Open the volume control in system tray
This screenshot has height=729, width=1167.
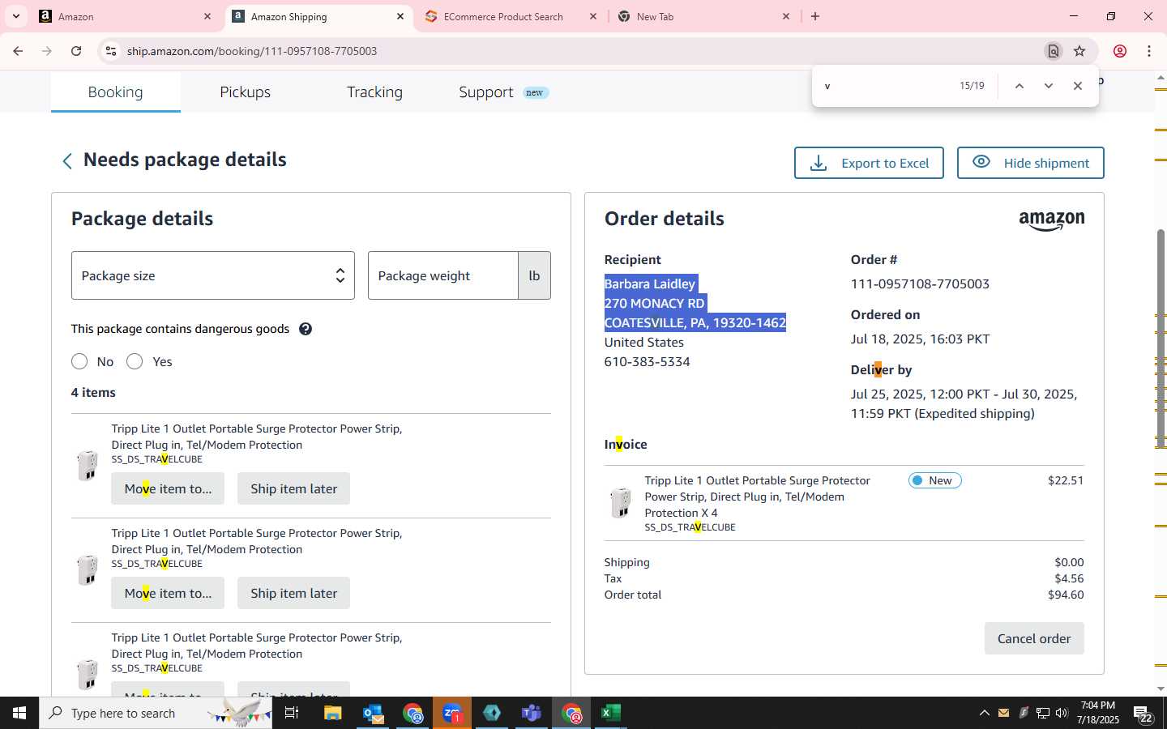pyautogui.click(x=1062, y=713)
